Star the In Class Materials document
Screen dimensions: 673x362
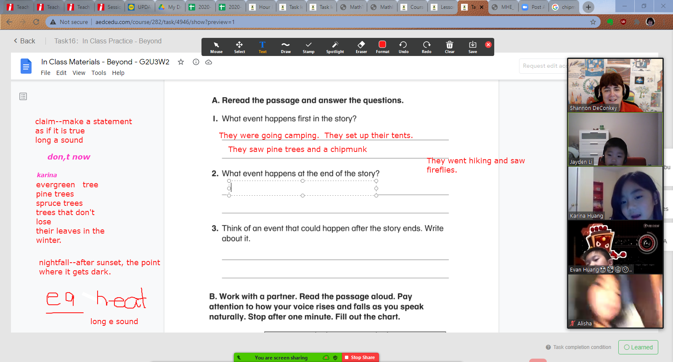point(181,62)
